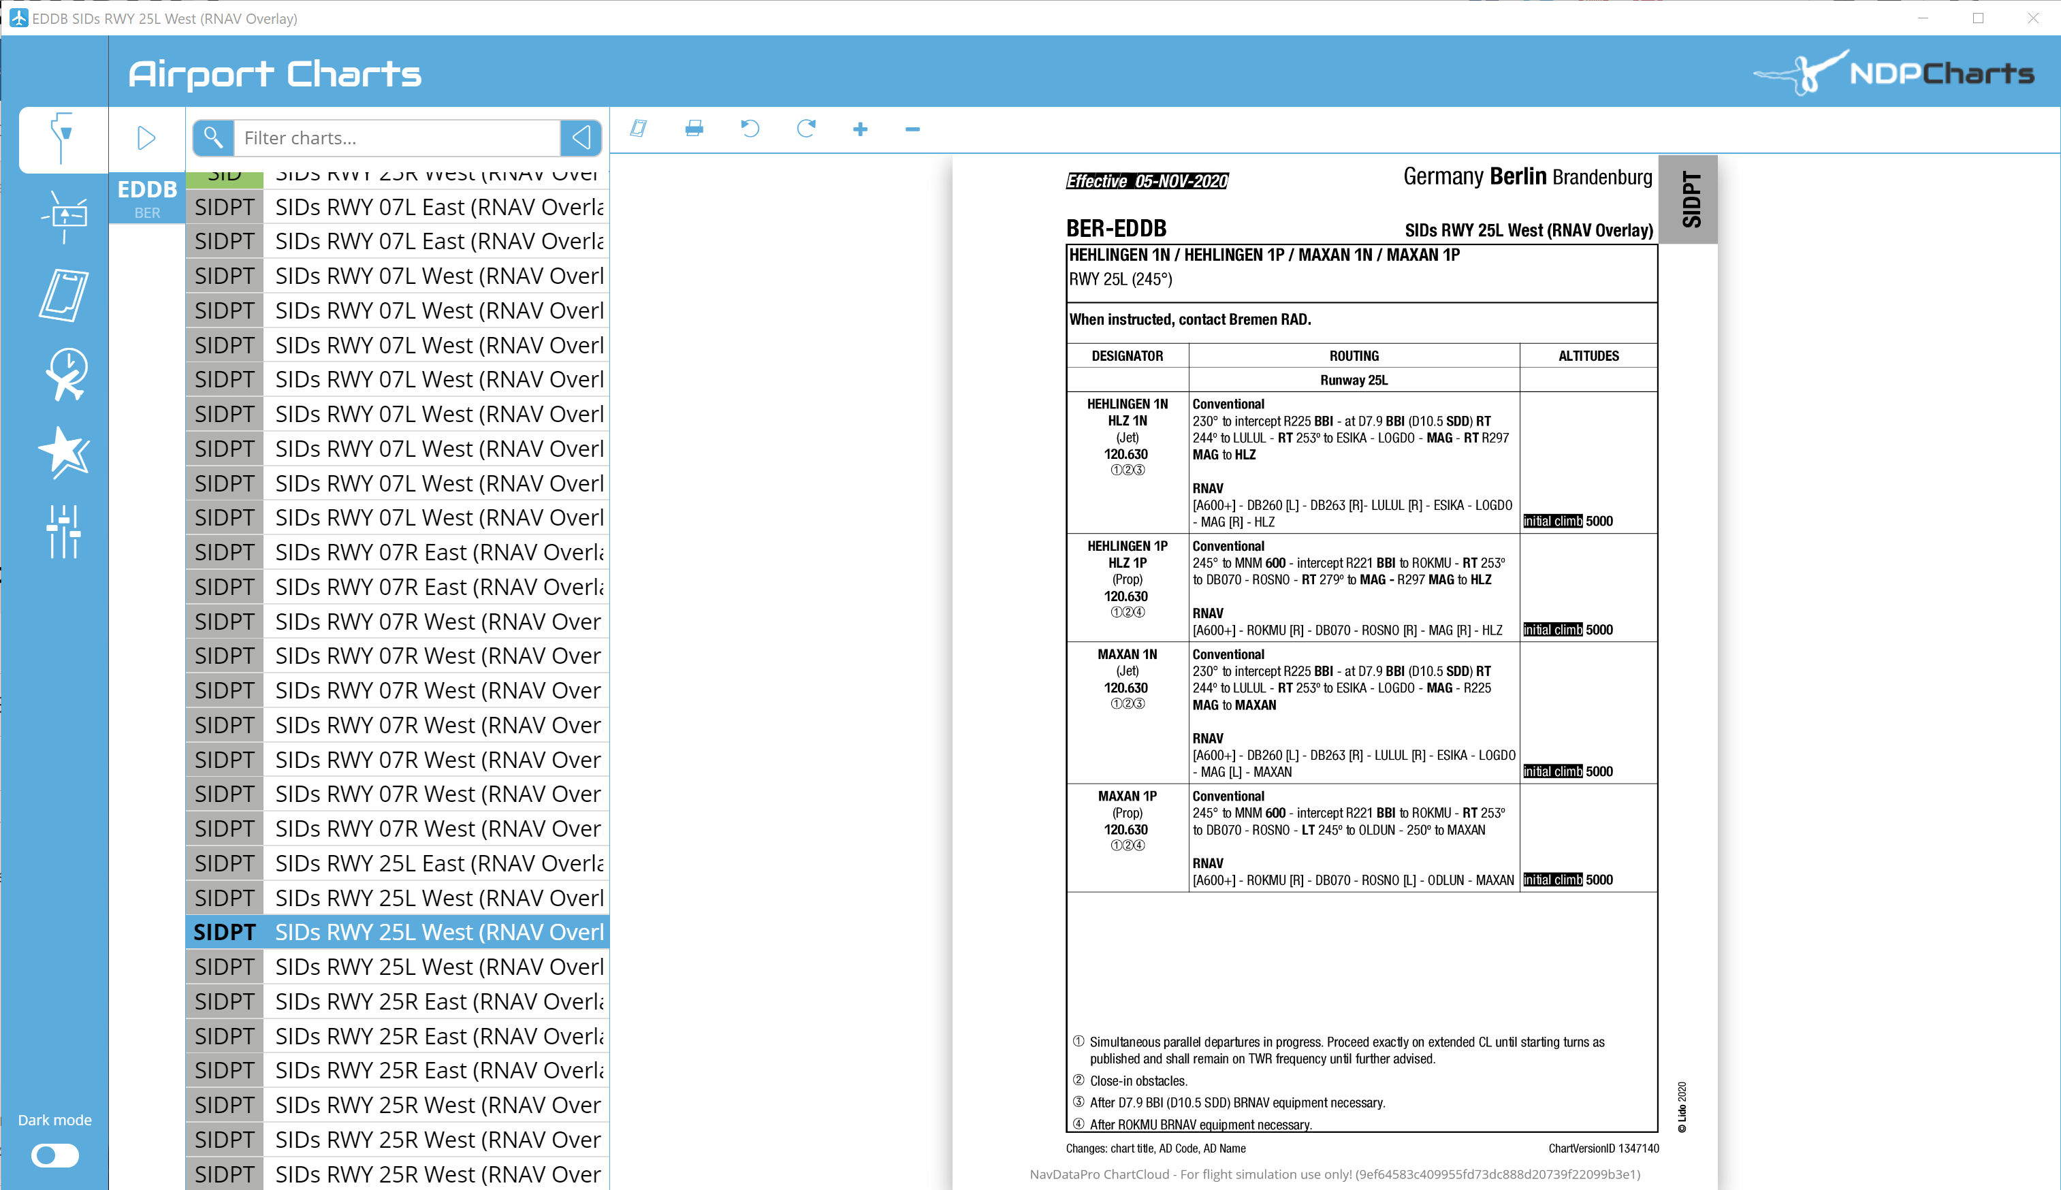Open the SIDs RWY 25L East chart
The image size is (2061, 1190).
397,863
